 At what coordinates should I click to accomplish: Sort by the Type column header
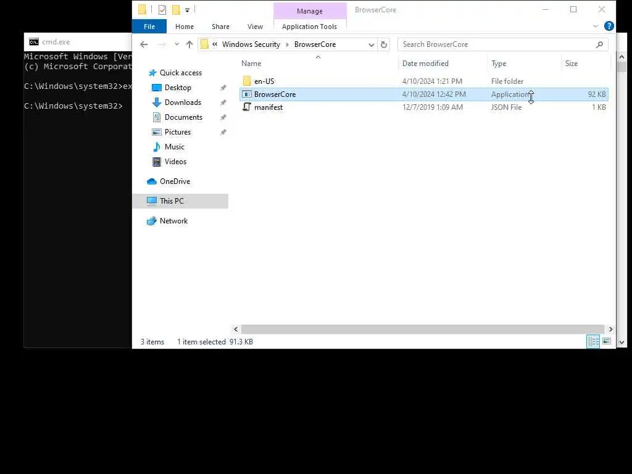pos(499,64)
